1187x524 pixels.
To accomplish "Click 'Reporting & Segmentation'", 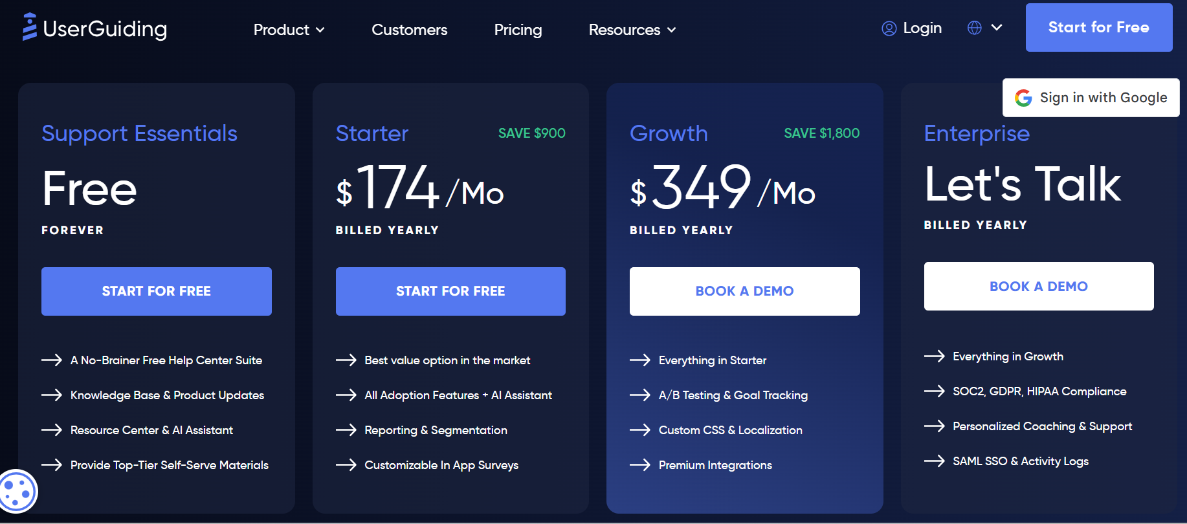I will click(x=436, y=430).
